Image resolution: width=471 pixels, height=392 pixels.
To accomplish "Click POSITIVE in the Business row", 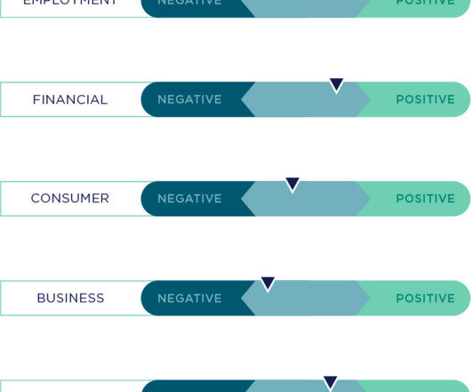I will (426, 298).
